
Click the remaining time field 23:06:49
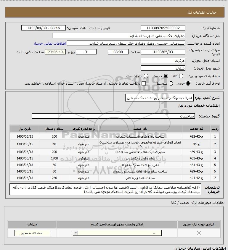click(x=55, y=52)
